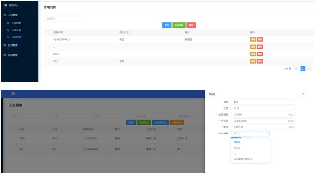Tick the checkbox for device 0011 row

pyautogui.click(x=47, y=61)
